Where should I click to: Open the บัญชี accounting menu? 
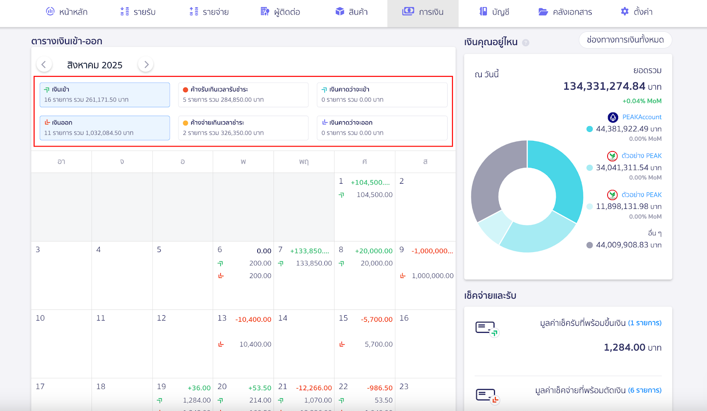pos(494,12)
